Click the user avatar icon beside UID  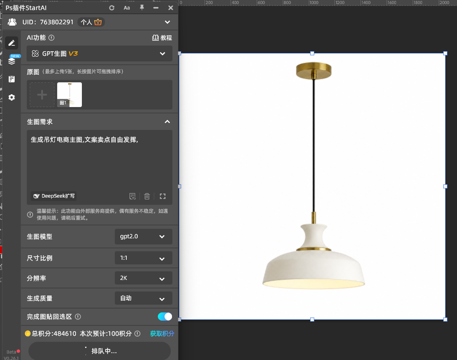(x=12, y=22)
